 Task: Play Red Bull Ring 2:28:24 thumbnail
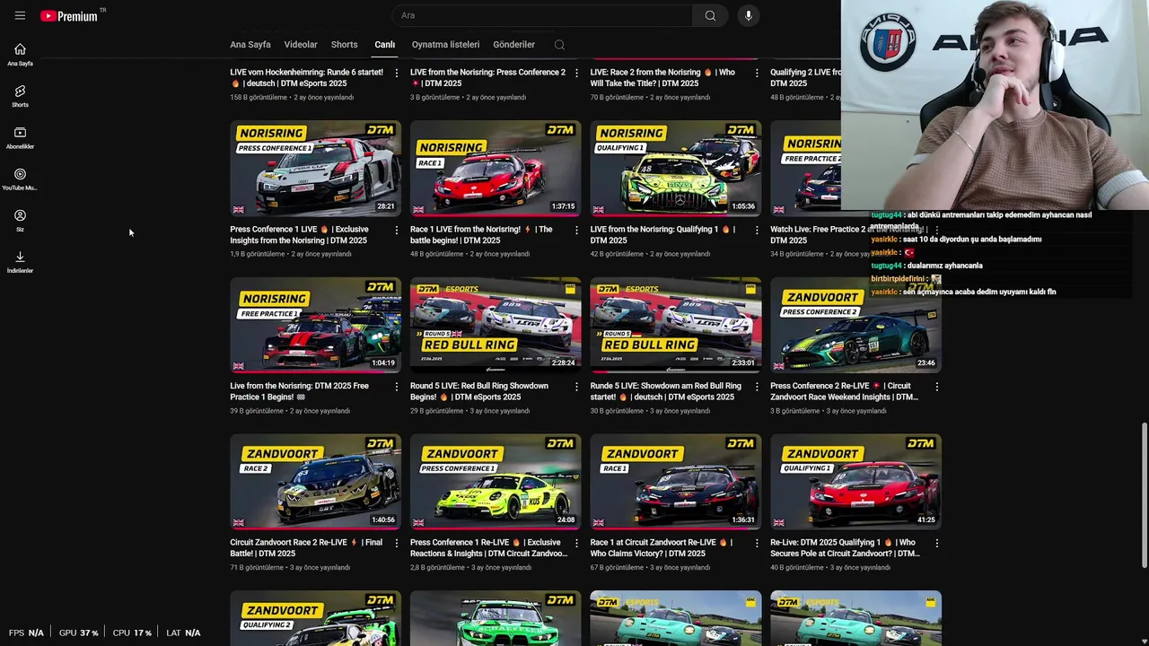(496, 325)
